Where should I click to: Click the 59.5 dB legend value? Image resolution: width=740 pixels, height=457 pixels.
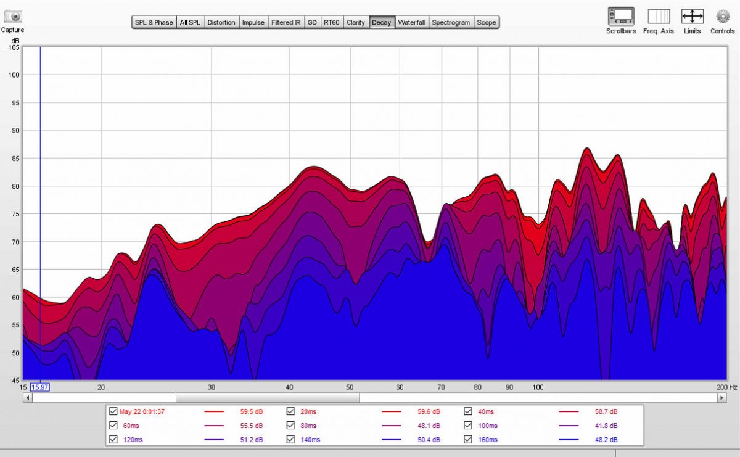click(x=251, y=411)
